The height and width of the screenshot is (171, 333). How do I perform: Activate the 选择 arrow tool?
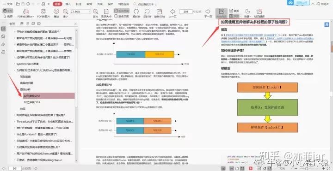pyautogui.click(x=8, y=16)
